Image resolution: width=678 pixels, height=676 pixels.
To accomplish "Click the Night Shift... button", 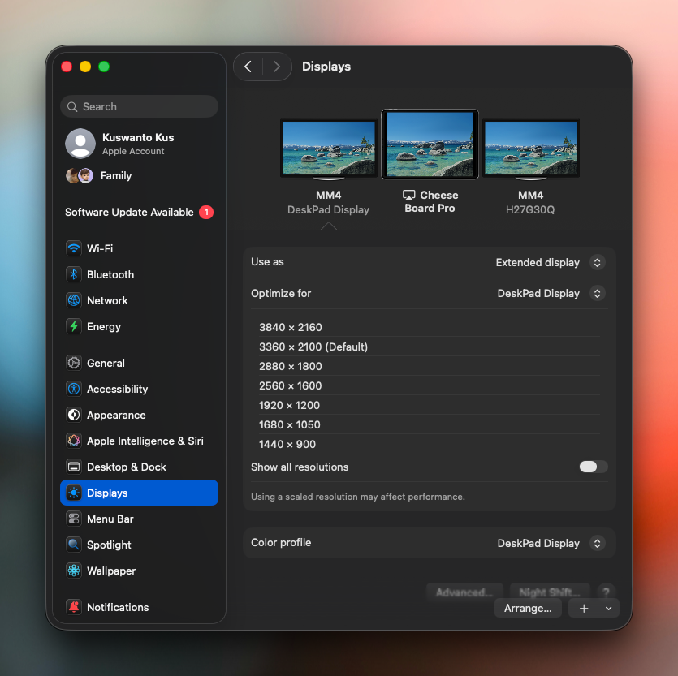I will 550,592.
